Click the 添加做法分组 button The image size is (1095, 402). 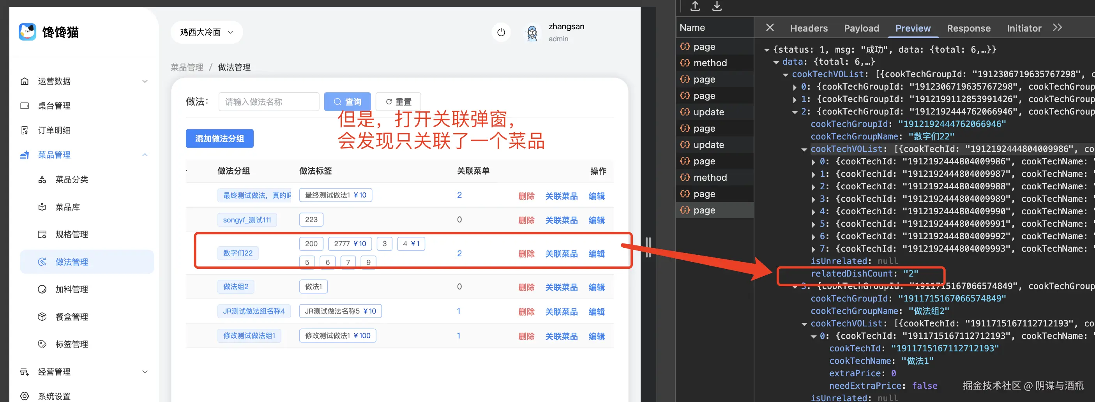point(219,139)
